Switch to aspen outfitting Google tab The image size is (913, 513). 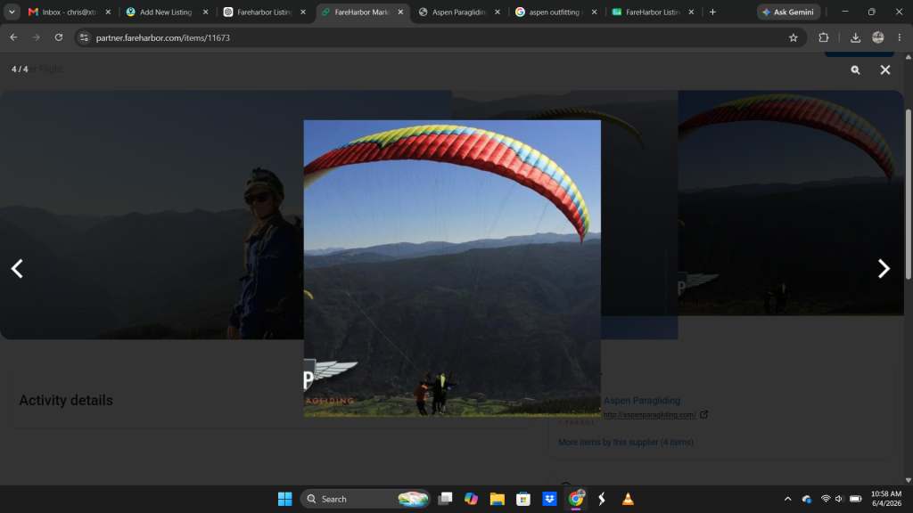click(555, 12)
